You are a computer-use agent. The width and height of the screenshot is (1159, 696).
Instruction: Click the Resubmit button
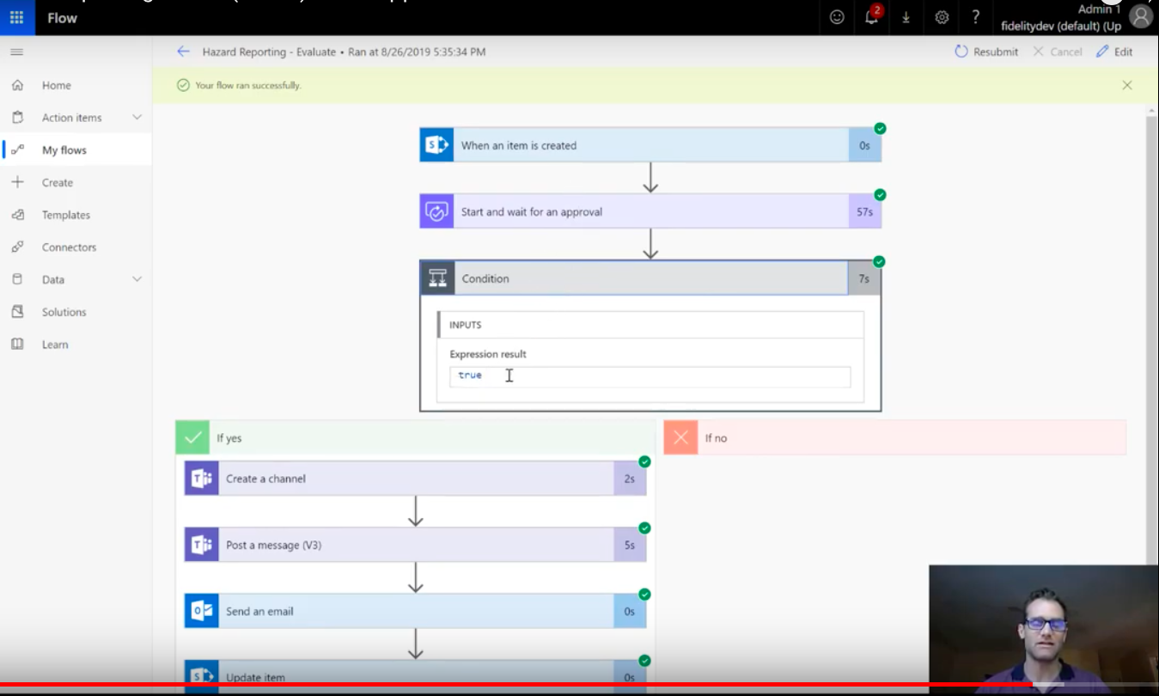tap(986, 52)
